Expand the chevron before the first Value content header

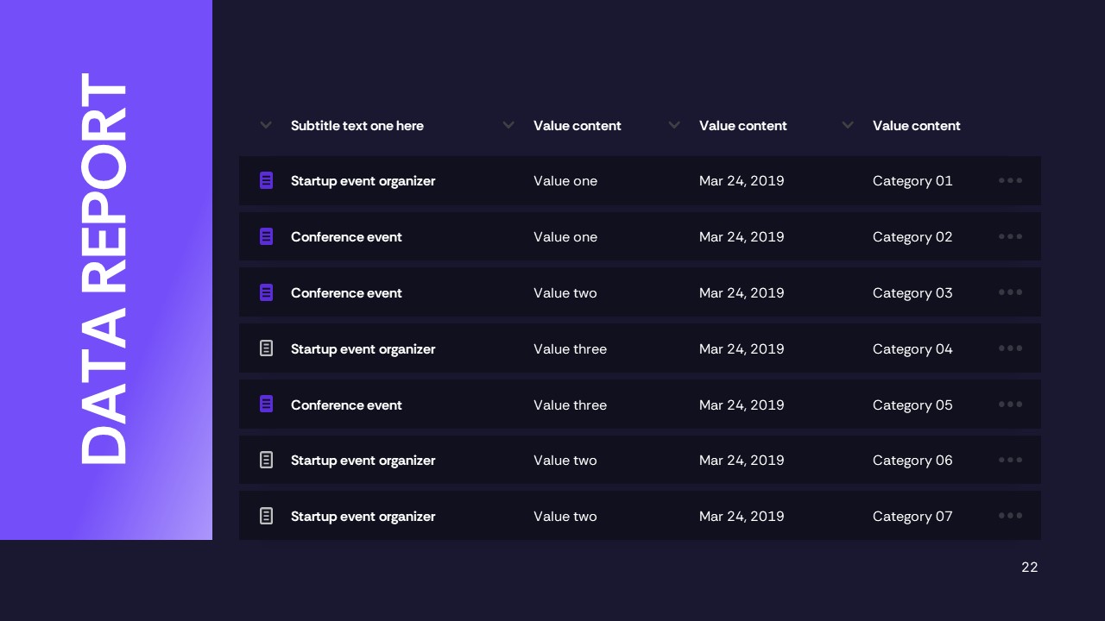click(x=508, y=125)
